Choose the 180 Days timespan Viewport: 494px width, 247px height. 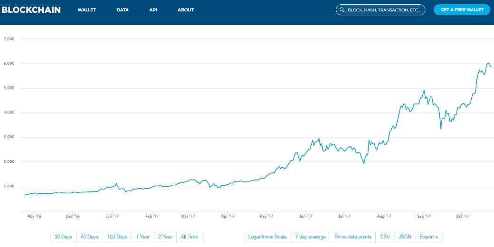117,237
